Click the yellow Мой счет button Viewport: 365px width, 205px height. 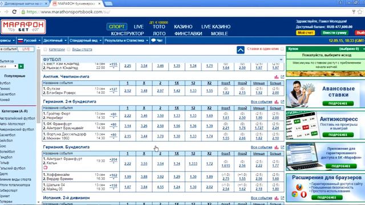point(306,33)
